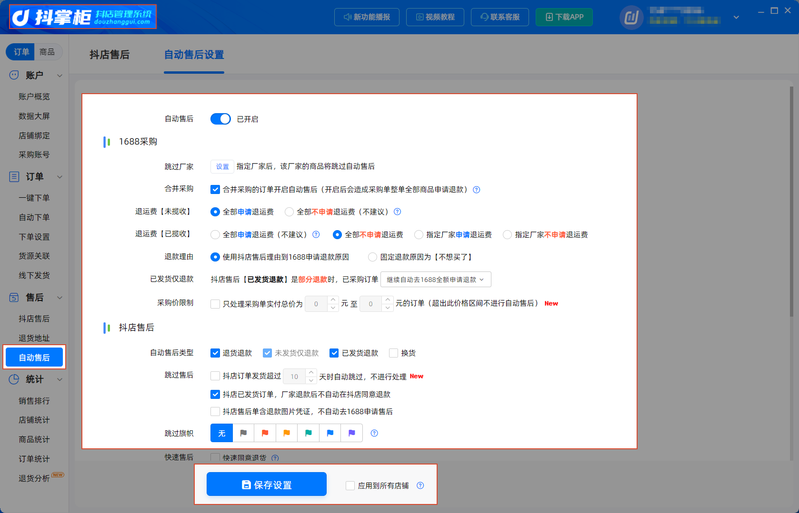
Task: Toggle the 自动售后 switch
Action: click(220, 119)
